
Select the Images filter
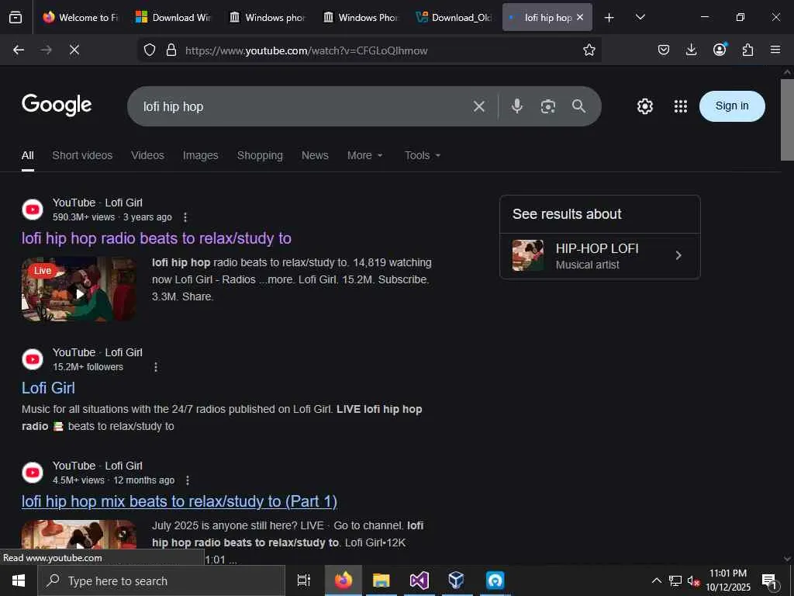[x=201, y=155]
